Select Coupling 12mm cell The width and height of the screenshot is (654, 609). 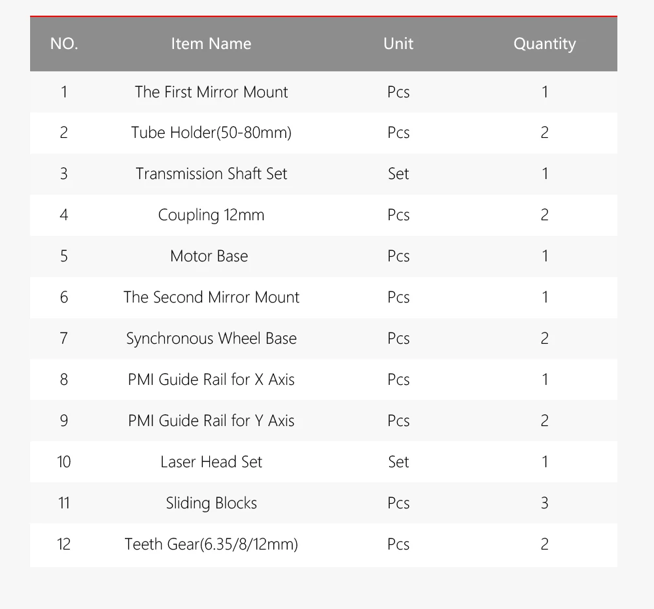pos(211,215)
